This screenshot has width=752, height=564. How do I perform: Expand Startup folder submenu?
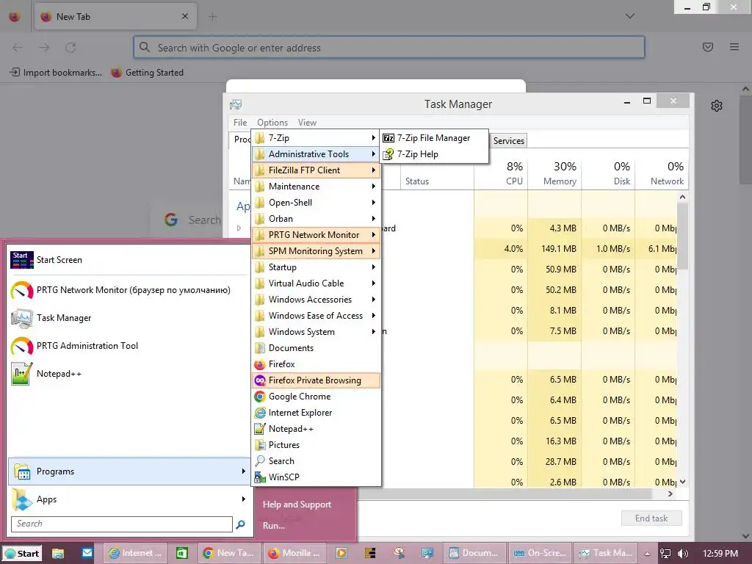coord(316,267)
